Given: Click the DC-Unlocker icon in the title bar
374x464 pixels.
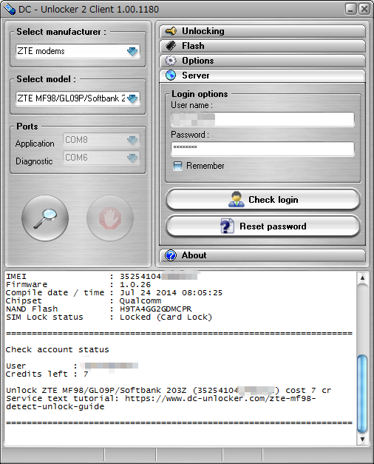Looking at the screenshot, I should (10, 9).
